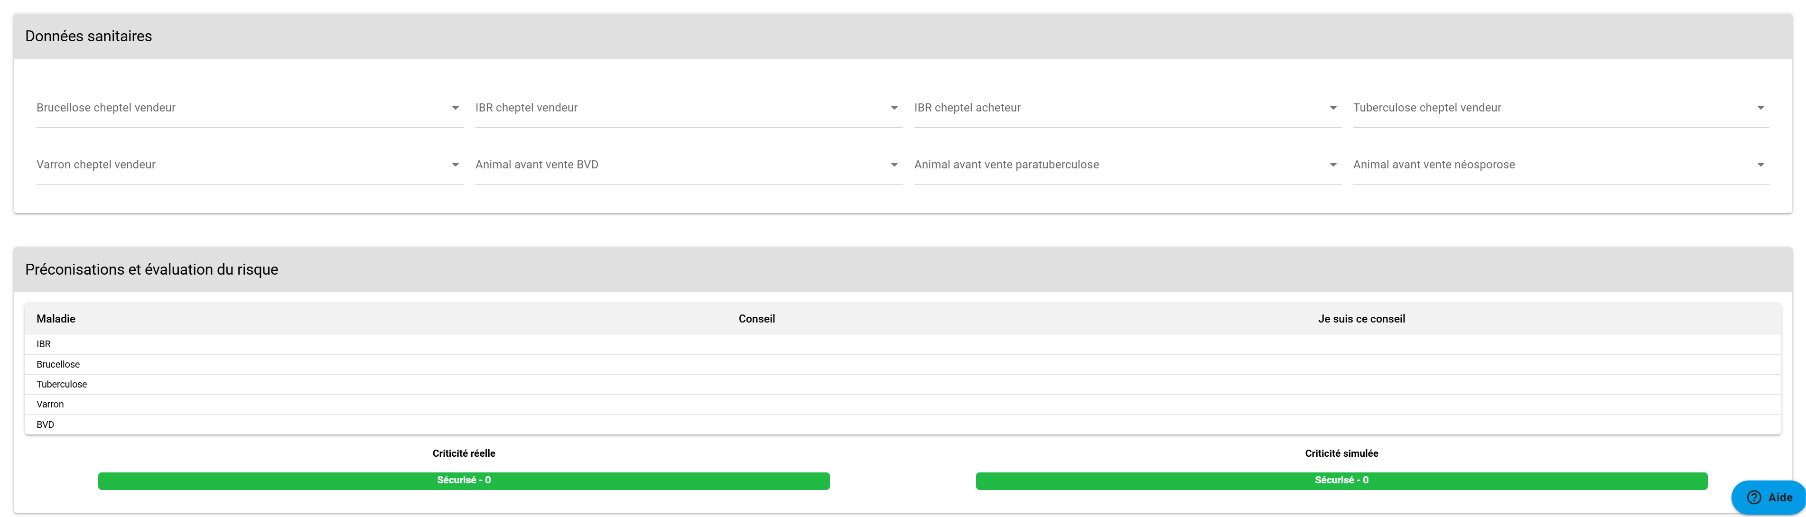Expand the Animal avant vente BVD arrow
The image size is (1806, 517).
(x=894, y=165)
